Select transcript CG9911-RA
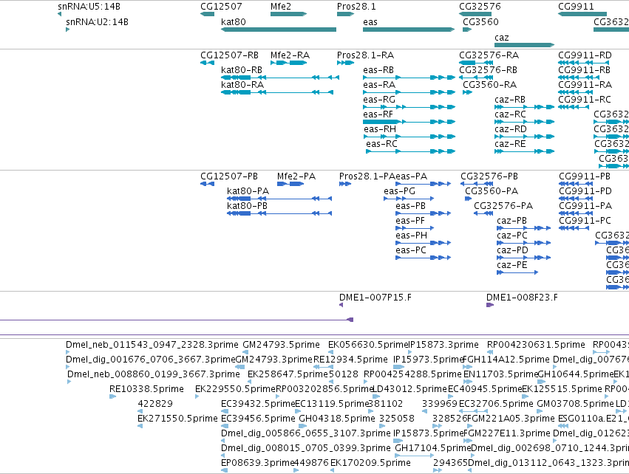 (x=585, y=85)
